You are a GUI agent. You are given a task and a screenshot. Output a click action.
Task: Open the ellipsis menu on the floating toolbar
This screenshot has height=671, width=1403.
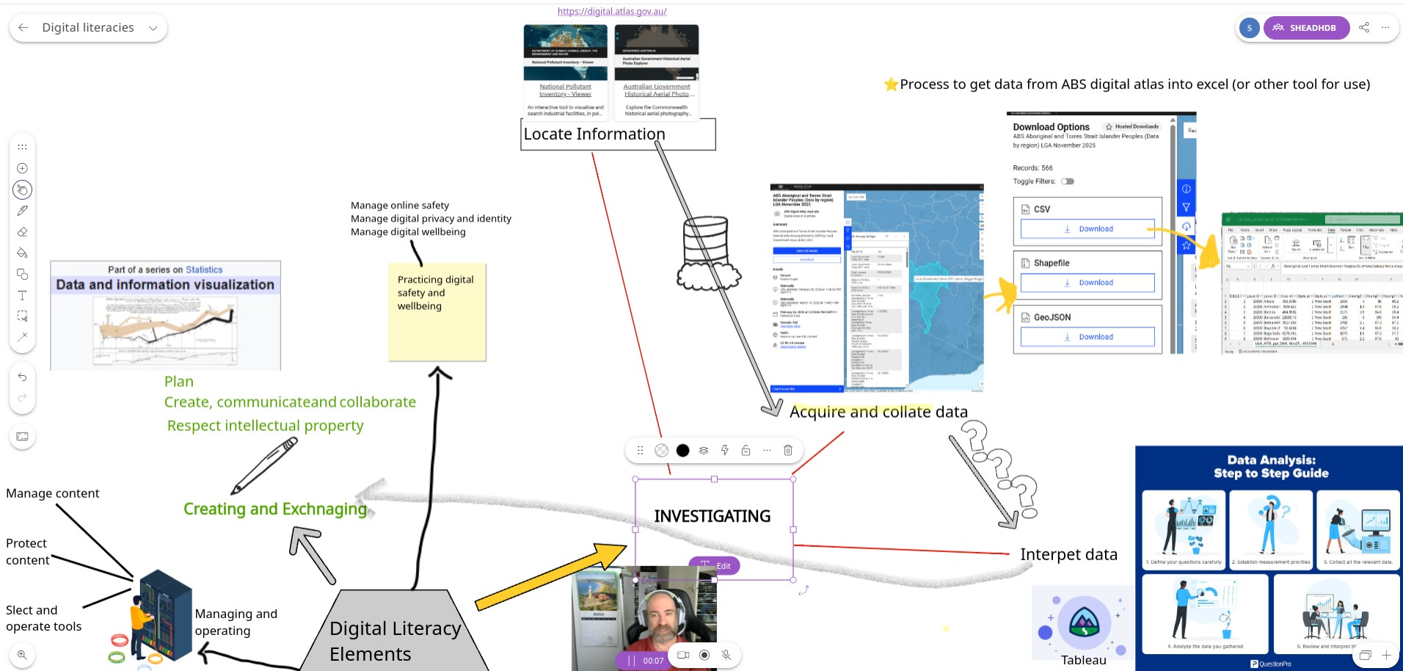coord(766,450)
